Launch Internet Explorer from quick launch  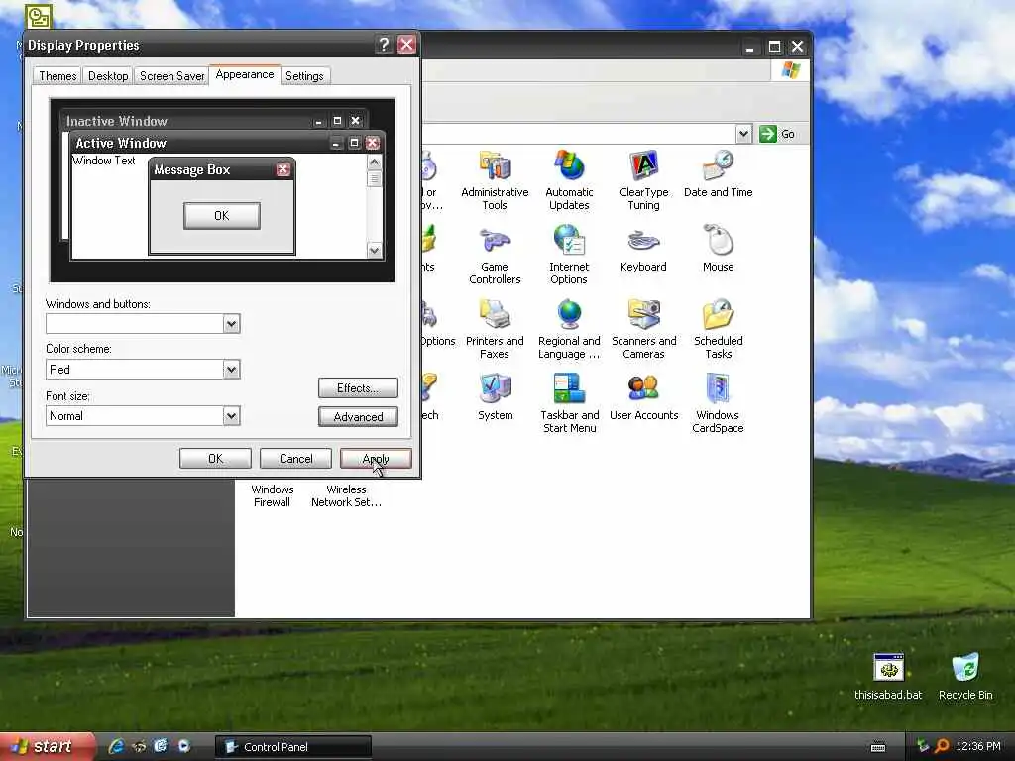click(117, 746)
